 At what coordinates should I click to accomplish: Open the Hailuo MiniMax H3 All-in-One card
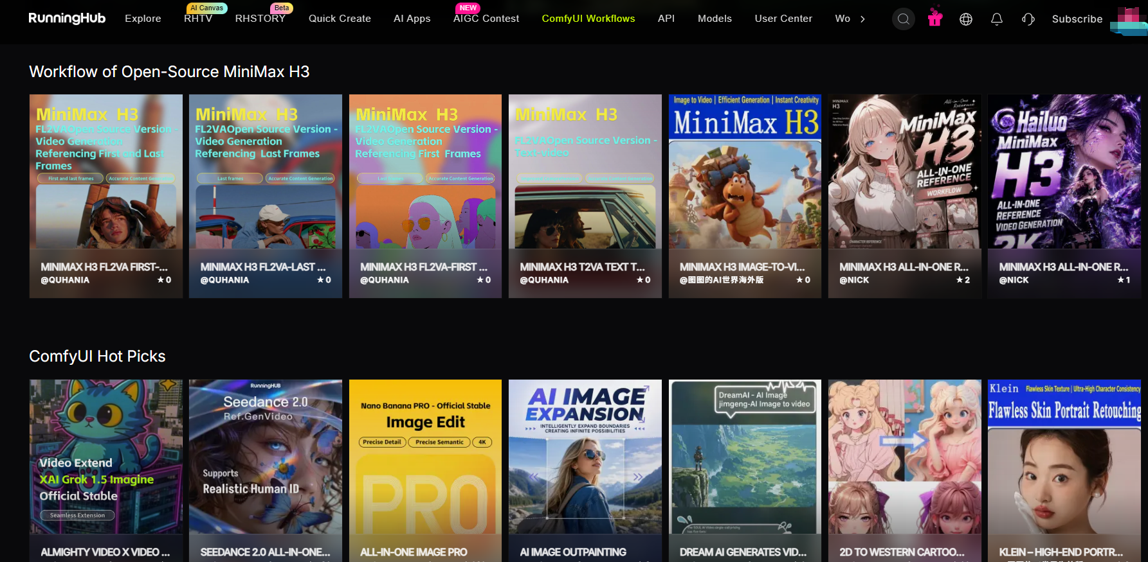tap(1064, 196)
